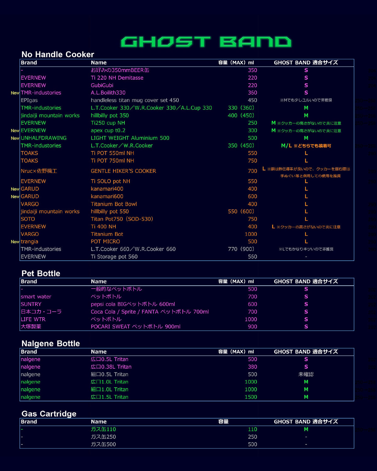Image resolution: width=377 pixels, height=471 pixels.
Task: Click the 'SOTO' brand cell
Action: point(28,219)
